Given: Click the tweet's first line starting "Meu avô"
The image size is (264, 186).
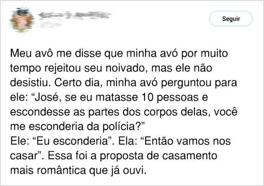Looking at the screenshot, I should (119, 53).
